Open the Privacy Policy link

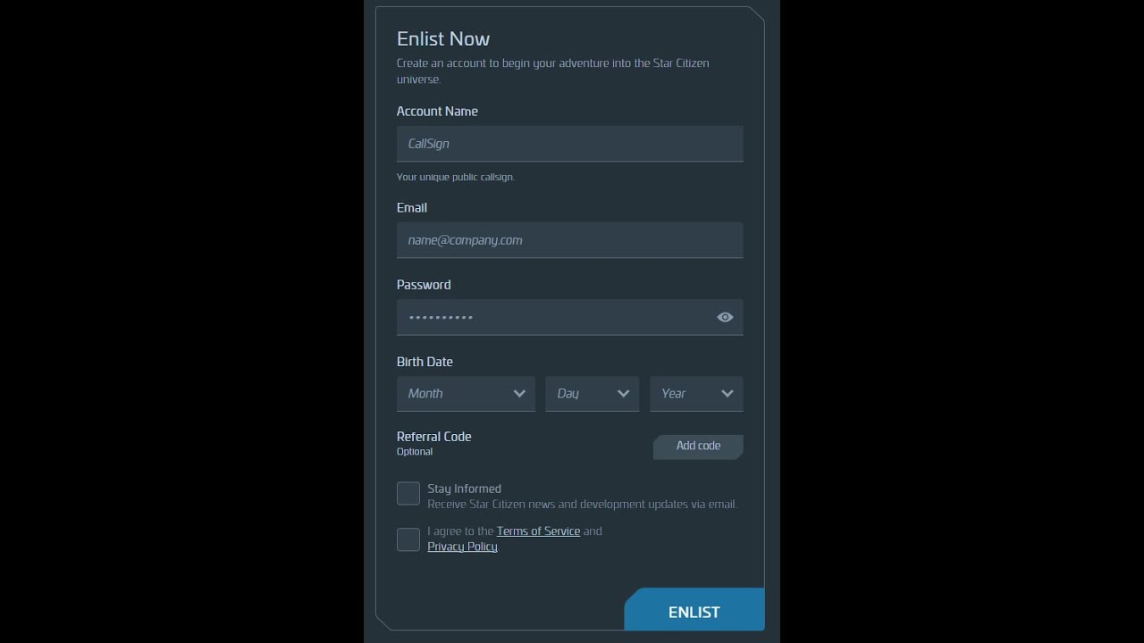click(x=462, y=547)
